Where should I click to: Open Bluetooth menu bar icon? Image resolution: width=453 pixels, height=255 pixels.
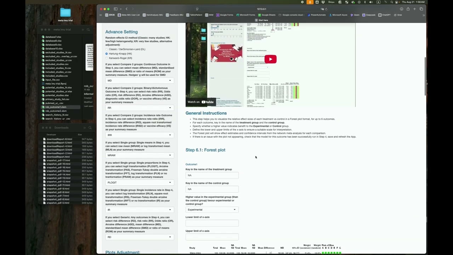click(x=365, y=2)
